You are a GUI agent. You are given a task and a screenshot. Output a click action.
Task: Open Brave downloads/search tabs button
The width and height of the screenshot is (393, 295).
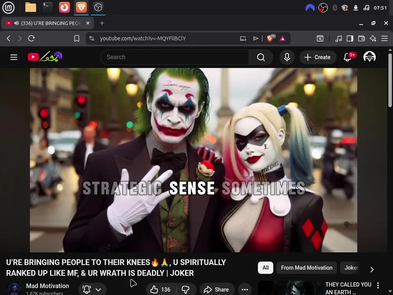coord(320,39)
